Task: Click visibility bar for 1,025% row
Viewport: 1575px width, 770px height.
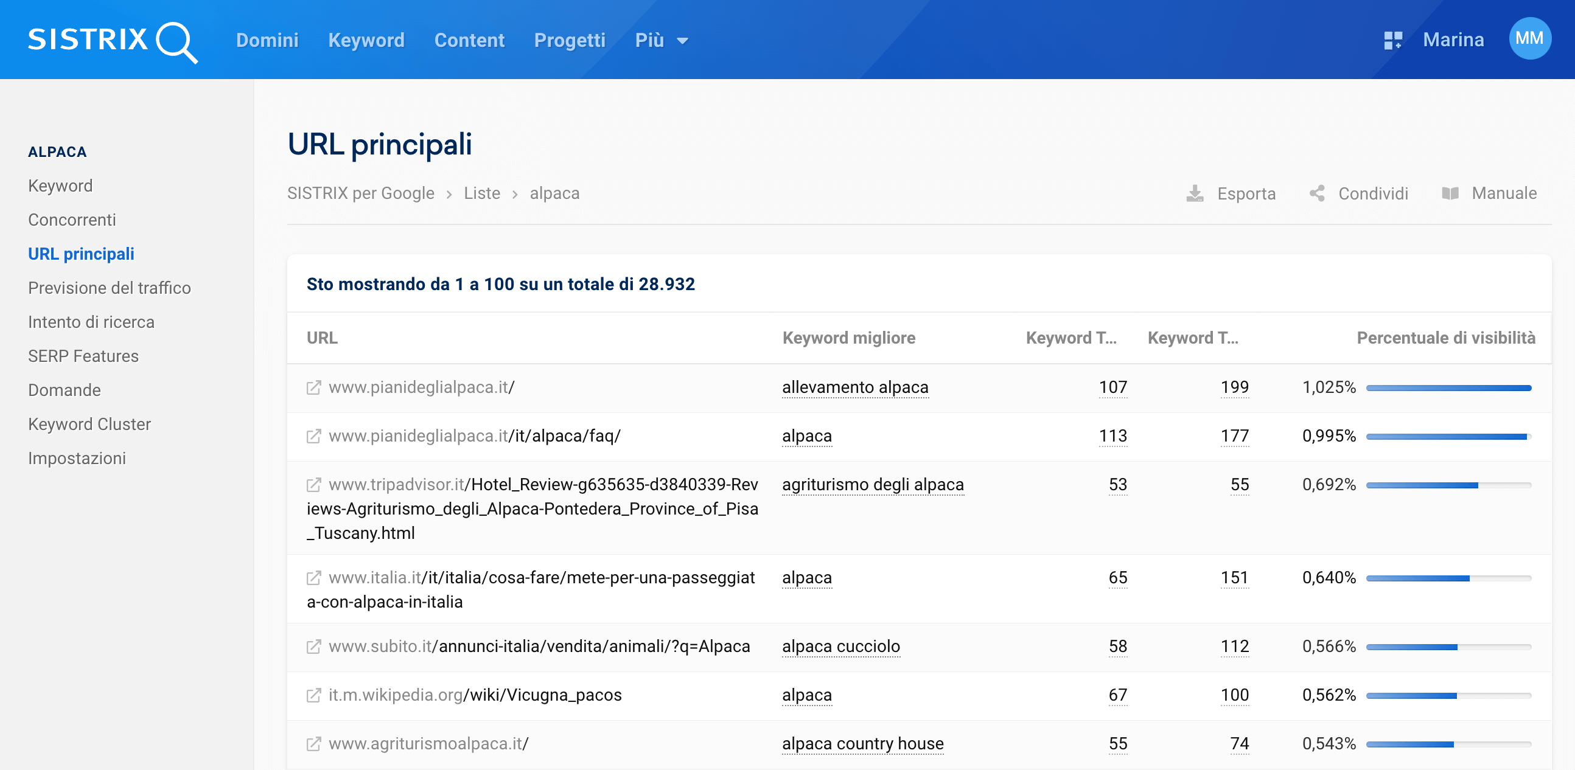Action: pos(1448,388)
